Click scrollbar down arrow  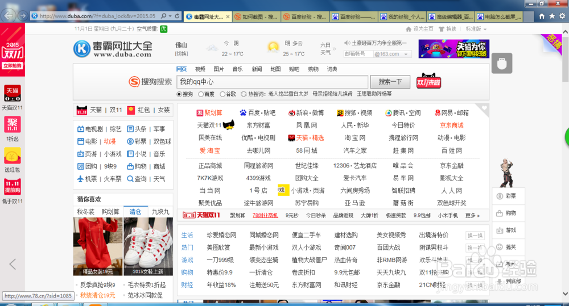(x=565, y=294)
